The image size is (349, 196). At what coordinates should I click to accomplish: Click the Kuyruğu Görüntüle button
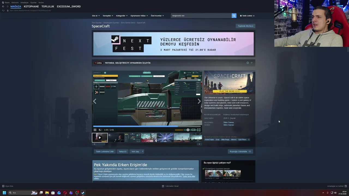point(240,151)
